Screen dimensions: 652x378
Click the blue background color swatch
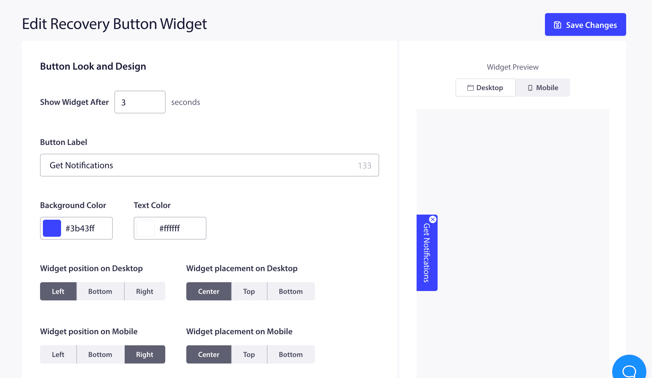pos(52,228)
